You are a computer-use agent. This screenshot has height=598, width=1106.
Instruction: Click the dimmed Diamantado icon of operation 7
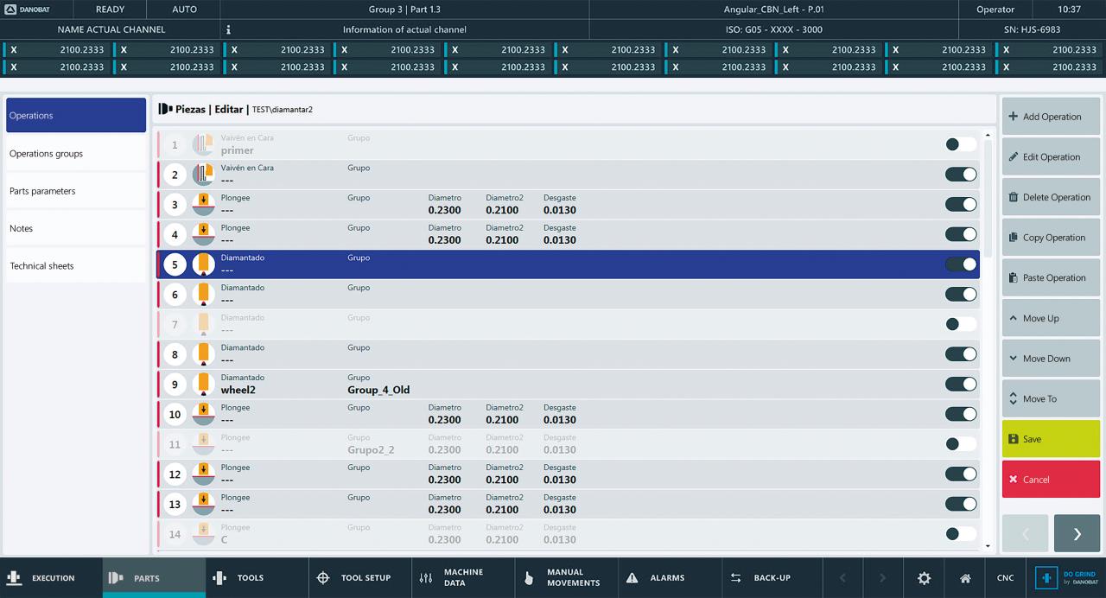tap(203, 325)
